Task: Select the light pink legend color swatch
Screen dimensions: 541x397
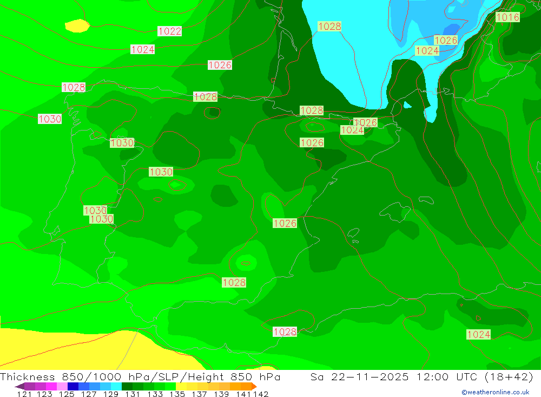Action: (x=62, y=386)
